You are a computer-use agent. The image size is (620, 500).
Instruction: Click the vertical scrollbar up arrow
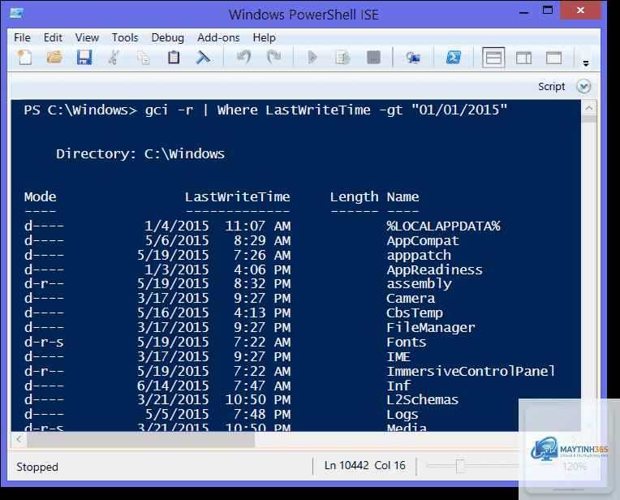pos(589,108)
